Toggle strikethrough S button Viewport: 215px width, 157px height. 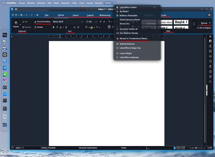[66, 27]
